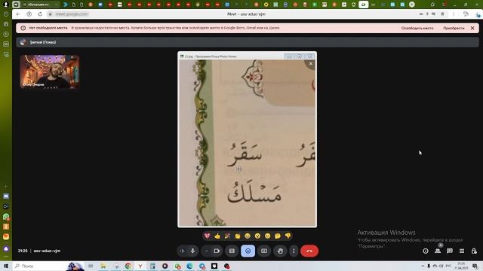This screenshot has width=483, height=271.
Task: Expand video options chevron beside camera
Action: pyautogui.click(x=206, y=251)
